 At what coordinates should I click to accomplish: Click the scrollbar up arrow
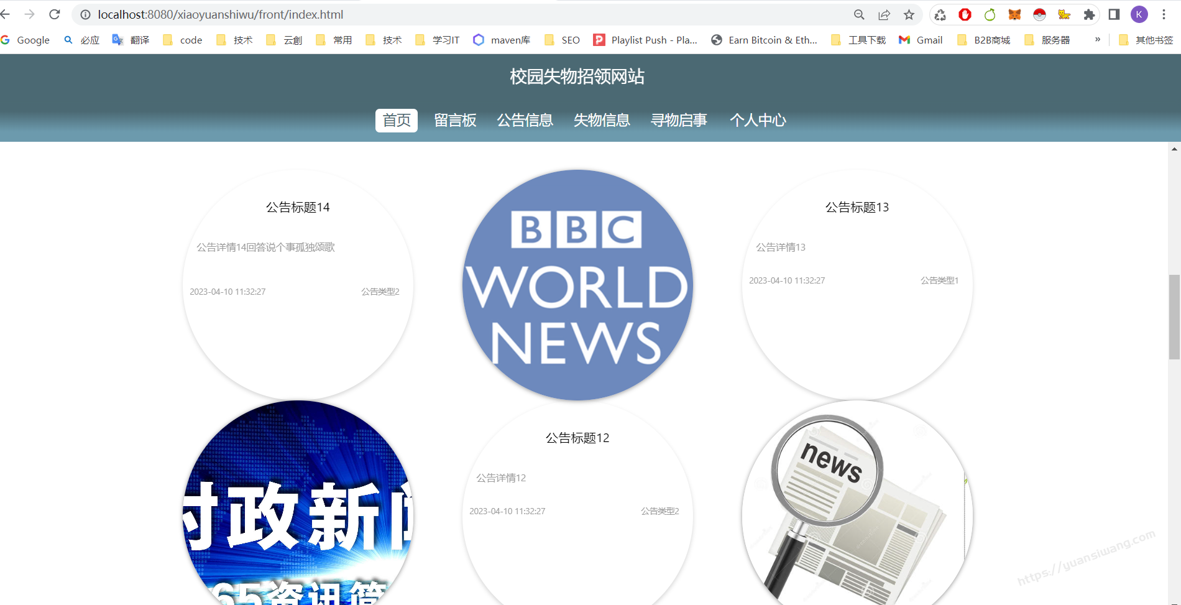click(x=1174, y=149)
